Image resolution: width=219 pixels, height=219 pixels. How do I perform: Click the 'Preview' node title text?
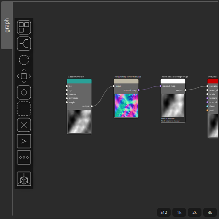tap(212, 77)
